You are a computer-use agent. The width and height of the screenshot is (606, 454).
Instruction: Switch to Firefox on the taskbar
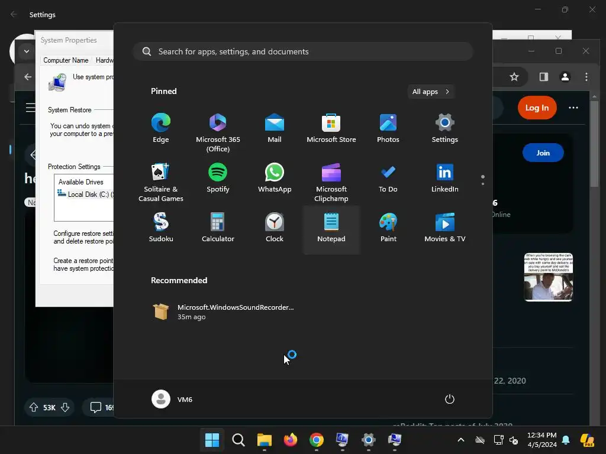coord(290,440)
